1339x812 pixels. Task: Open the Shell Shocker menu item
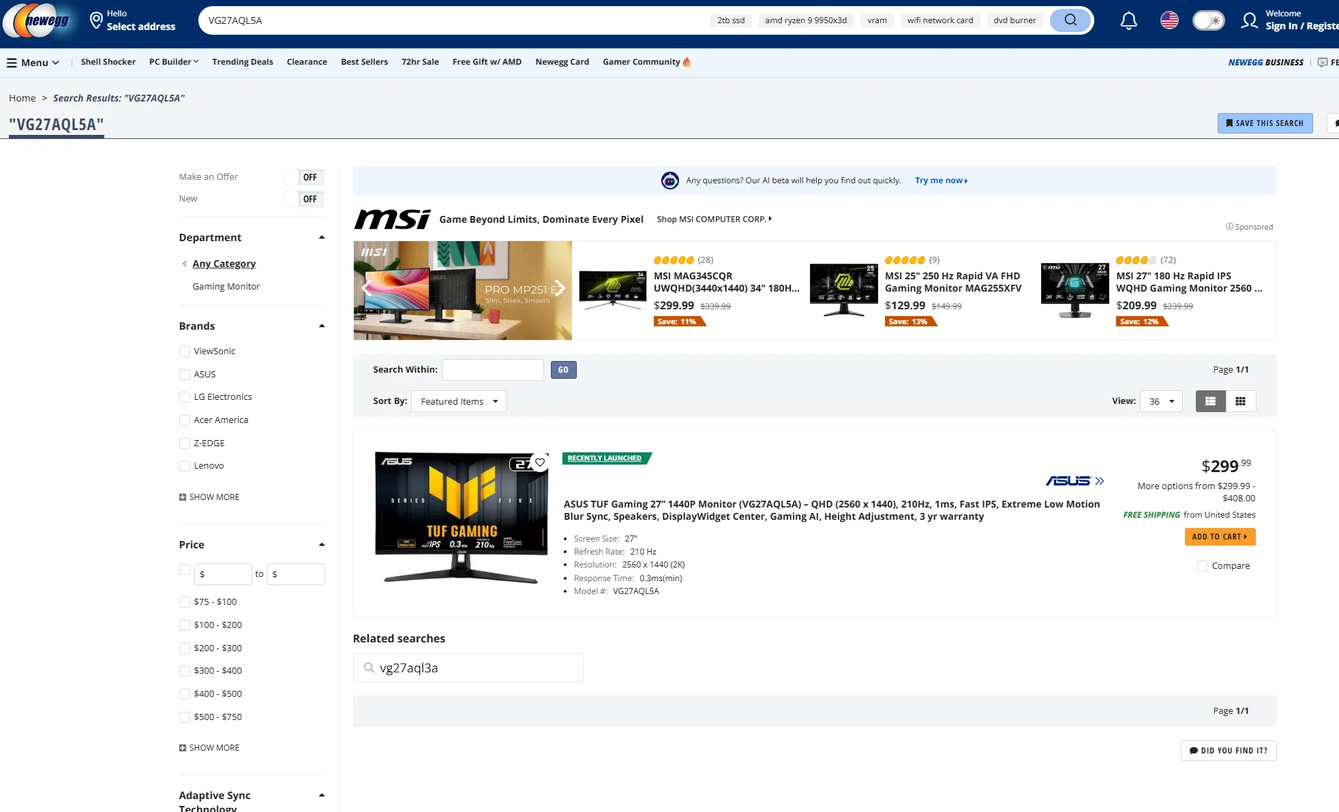(108, 62)
